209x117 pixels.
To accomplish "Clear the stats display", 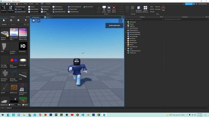I will 163,8.
